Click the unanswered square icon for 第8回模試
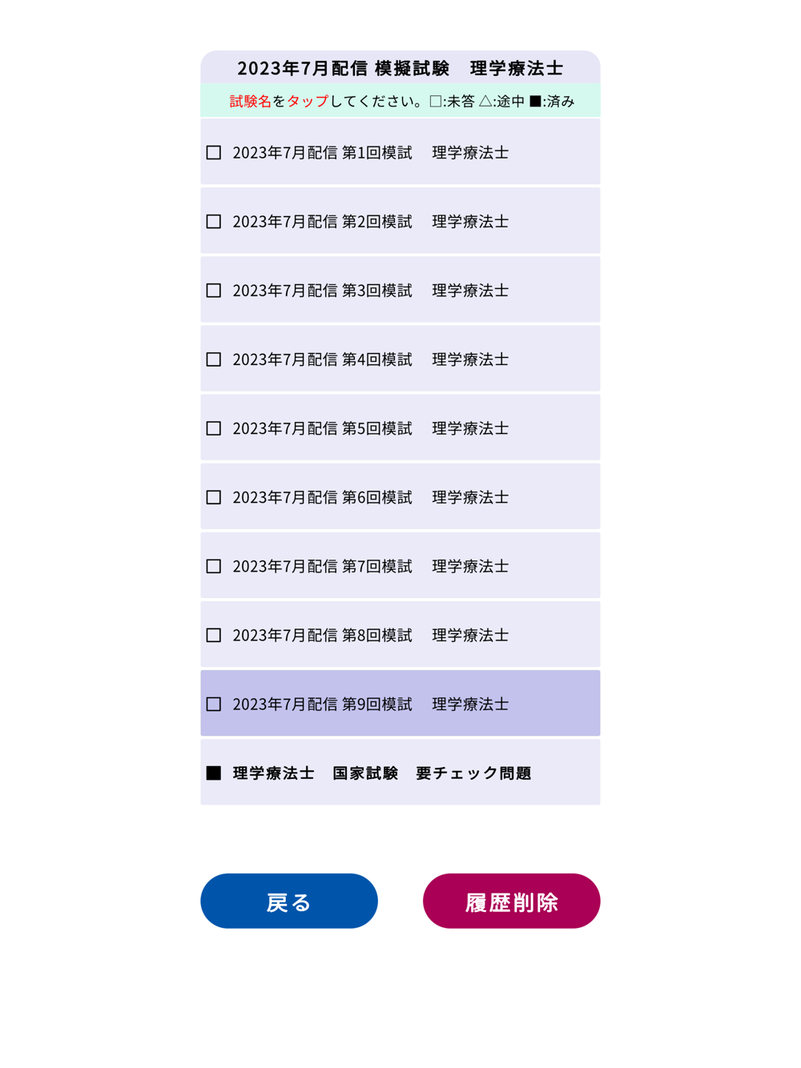 pyautogui.click(x=214, y=635)
